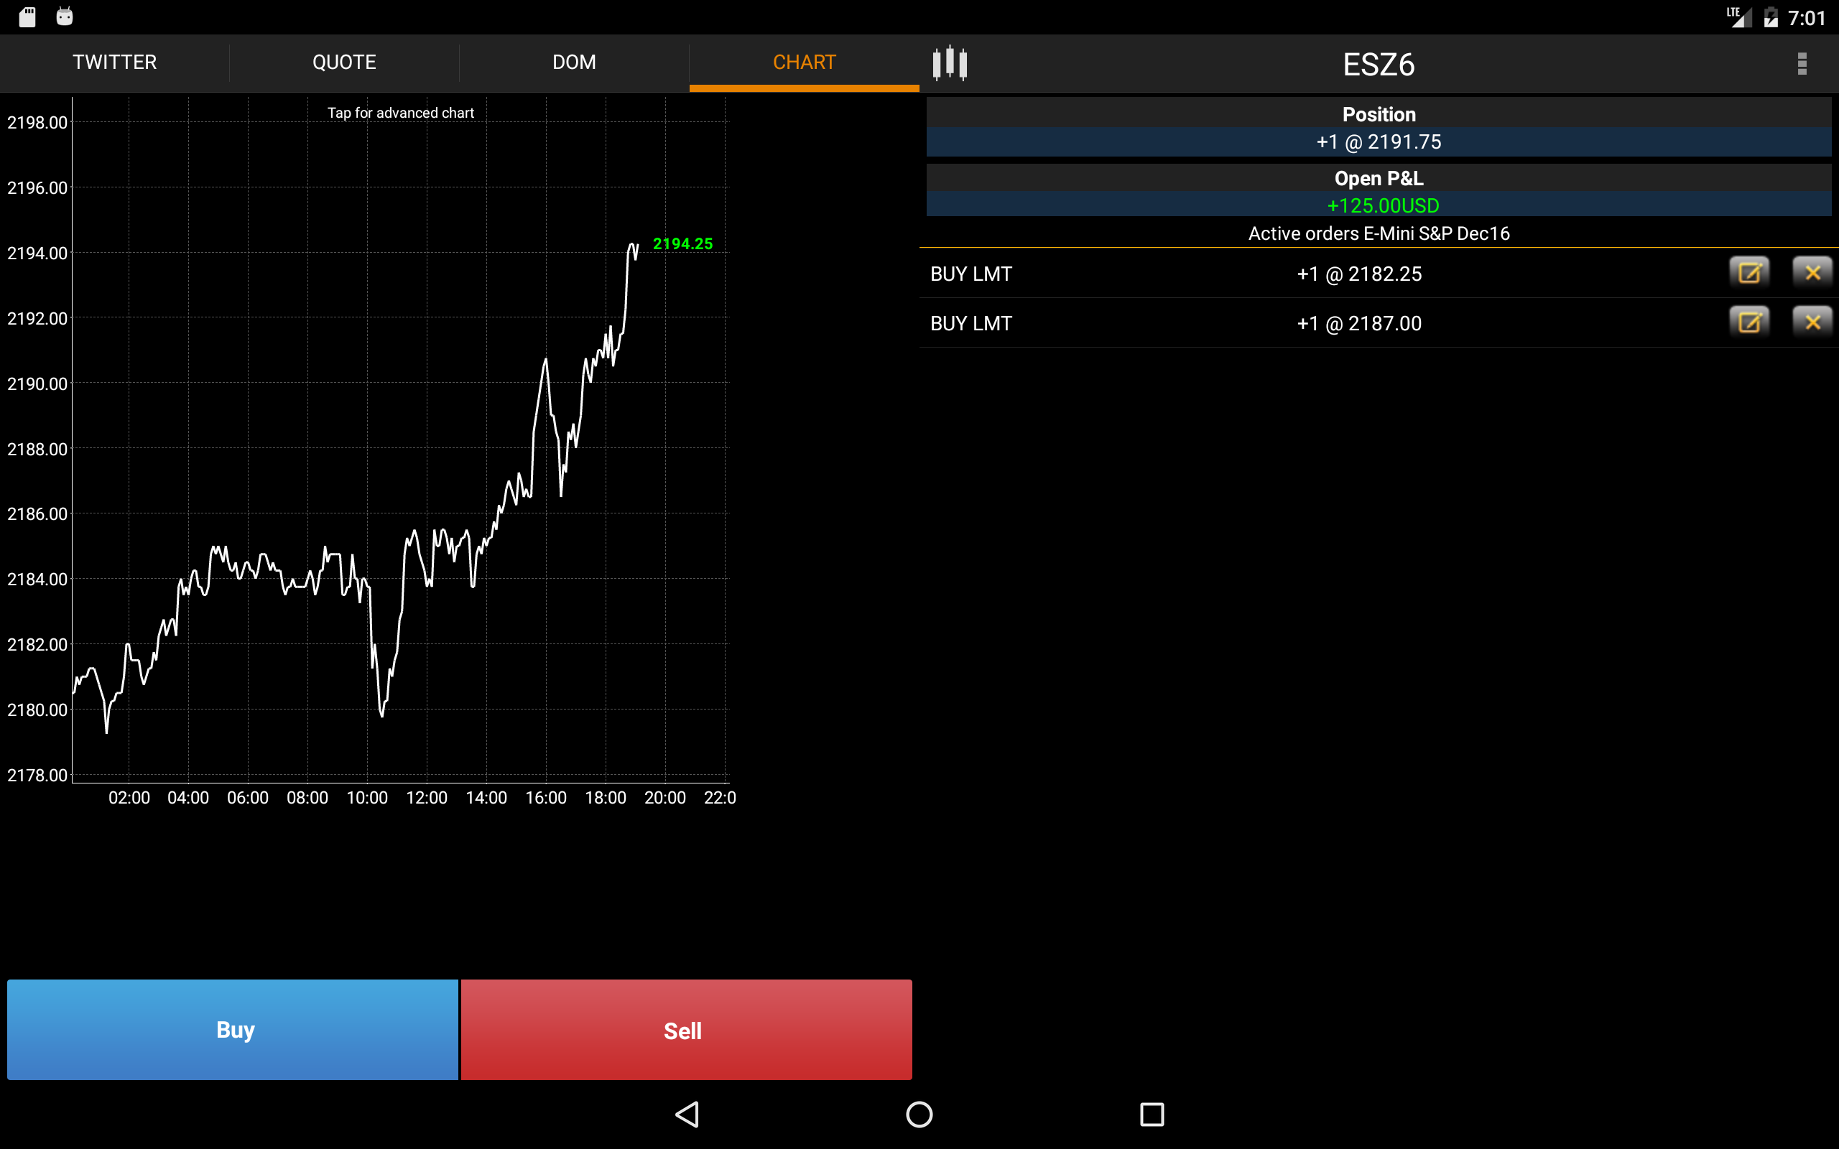
Task: Open the candlestick chart icon
Action: point(950,63)
